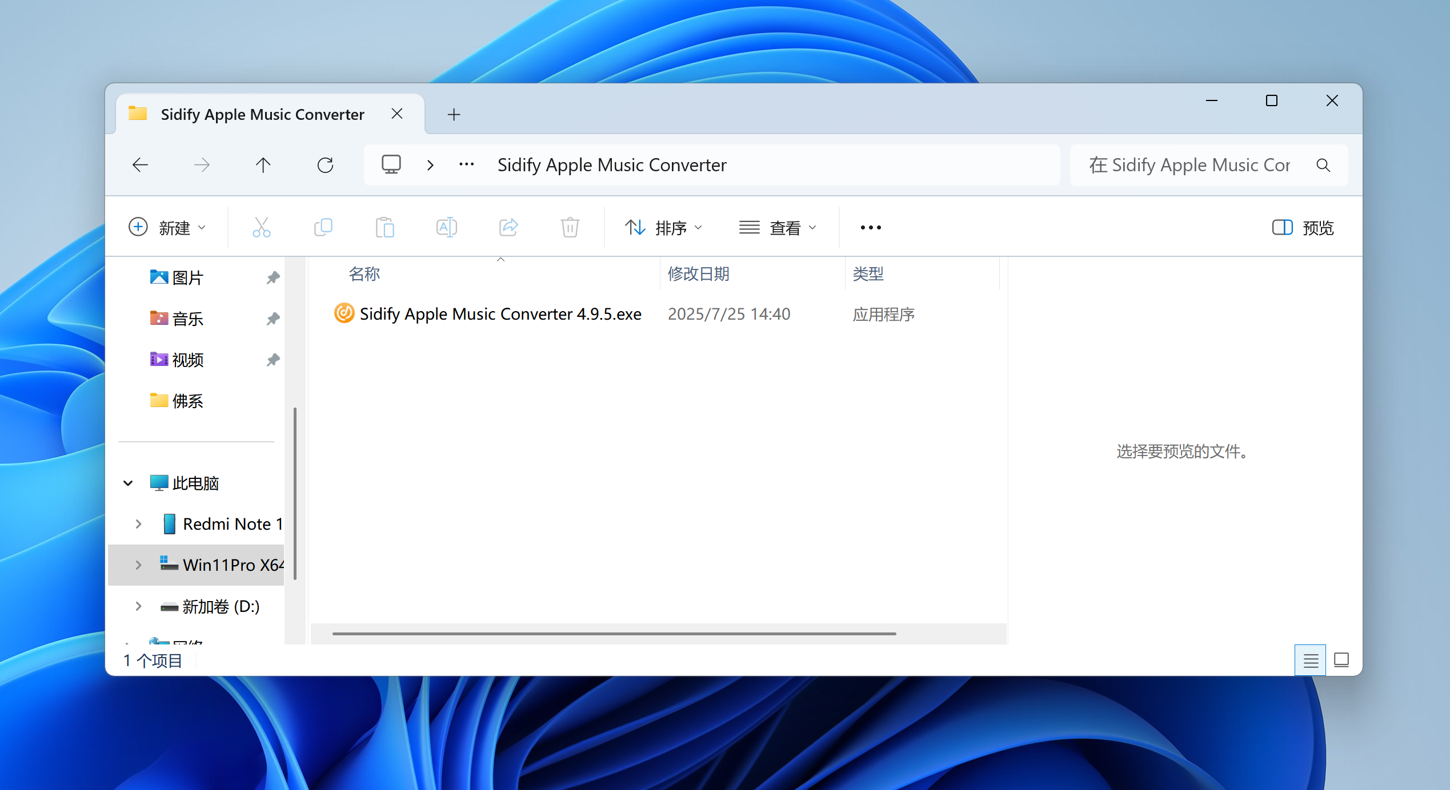This screenshot has width=1450, height=790.
Task: Add a new tab with plus button
Action: tap(454, 114)
